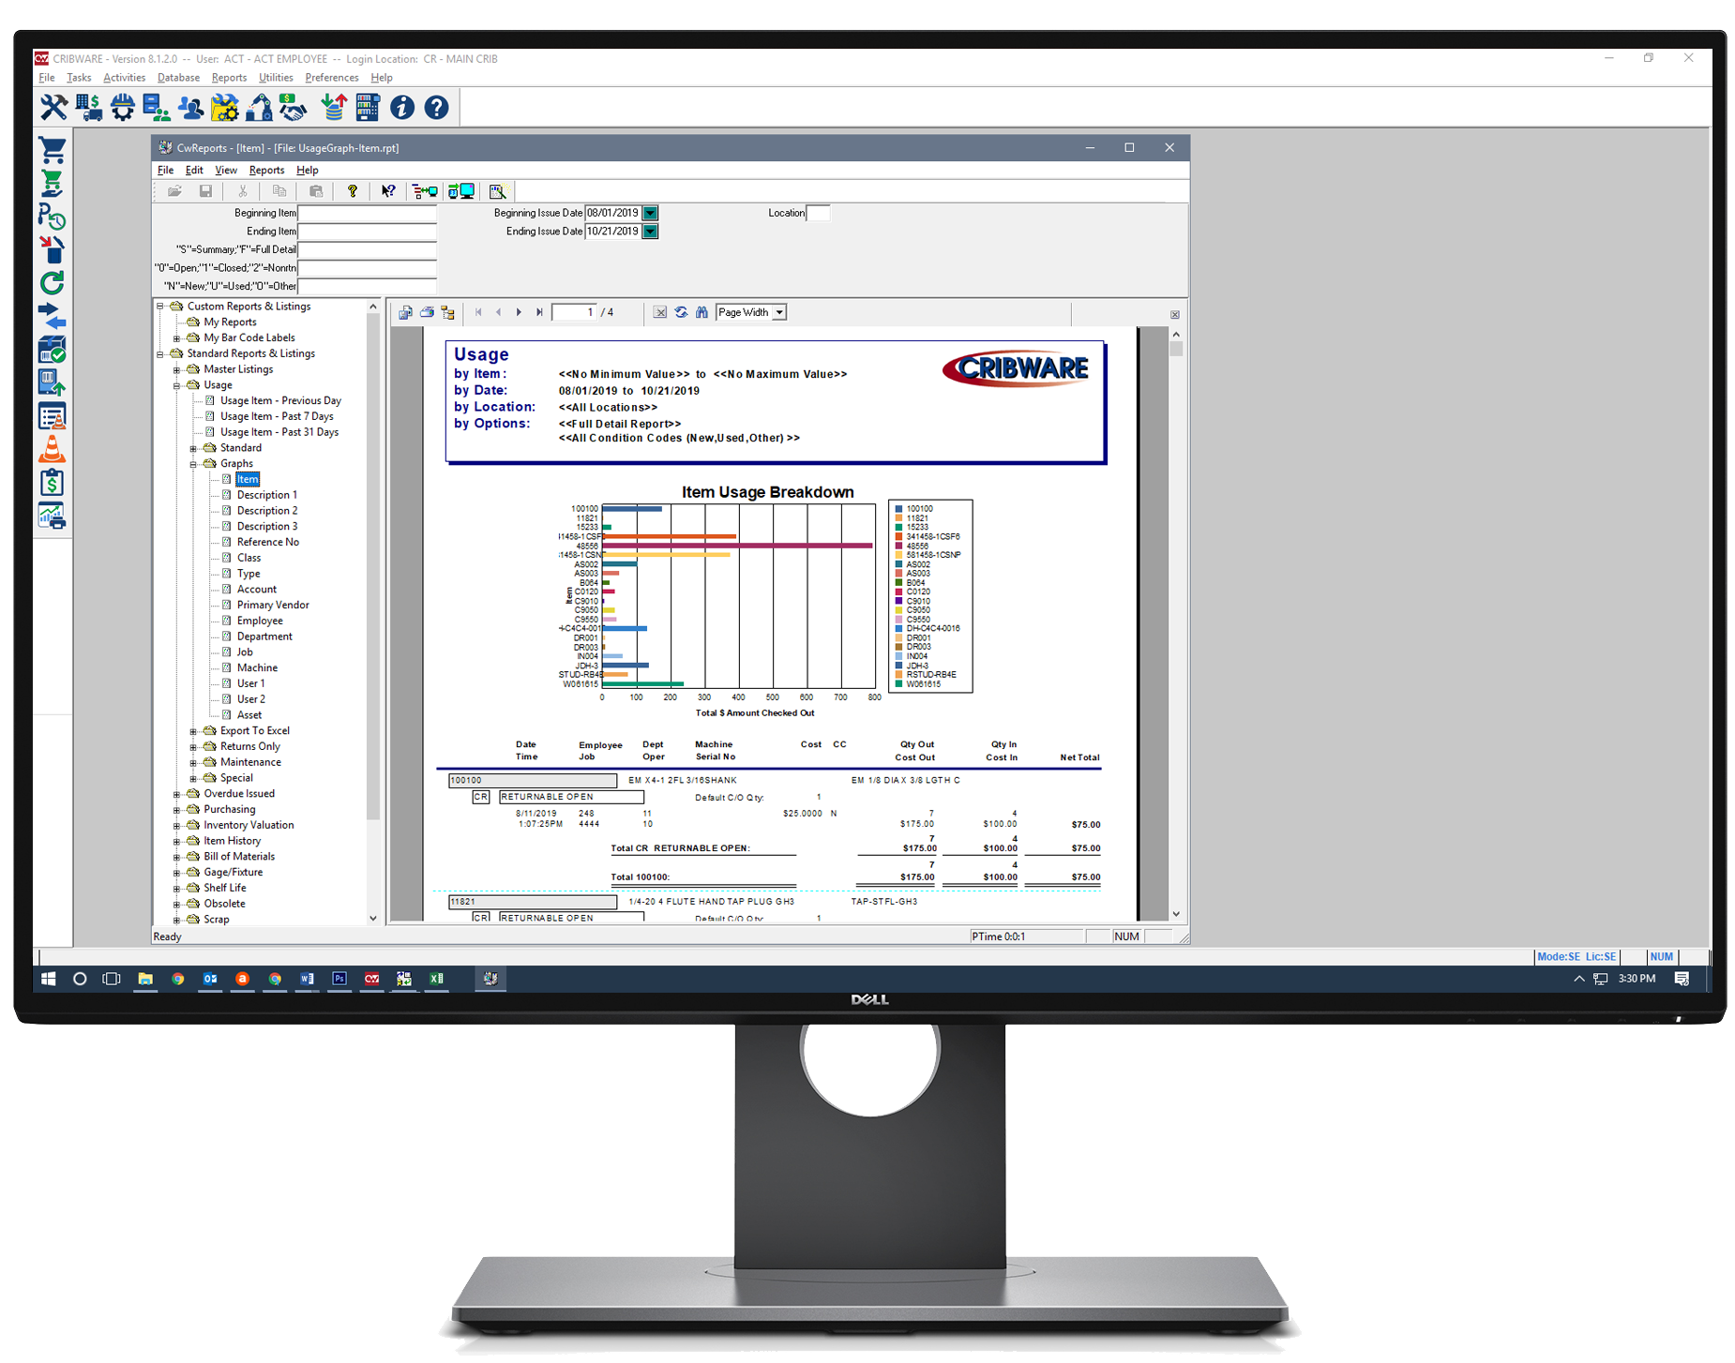Click the Ending Item input field
The image size is (1735, 1363).
tap(367, 232)
